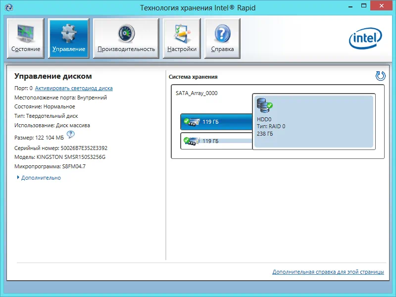
Task: Click the Intel logo
Action: (x=365, y=38)
